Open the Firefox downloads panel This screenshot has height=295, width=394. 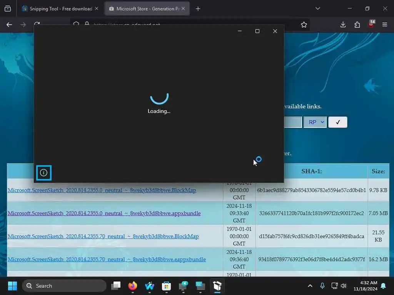pos(343,25)
